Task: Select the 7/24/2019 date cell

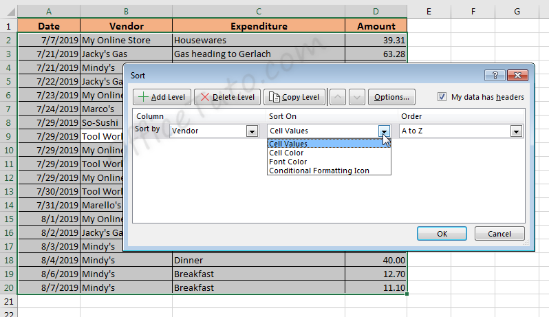Action: coord(49,109)
